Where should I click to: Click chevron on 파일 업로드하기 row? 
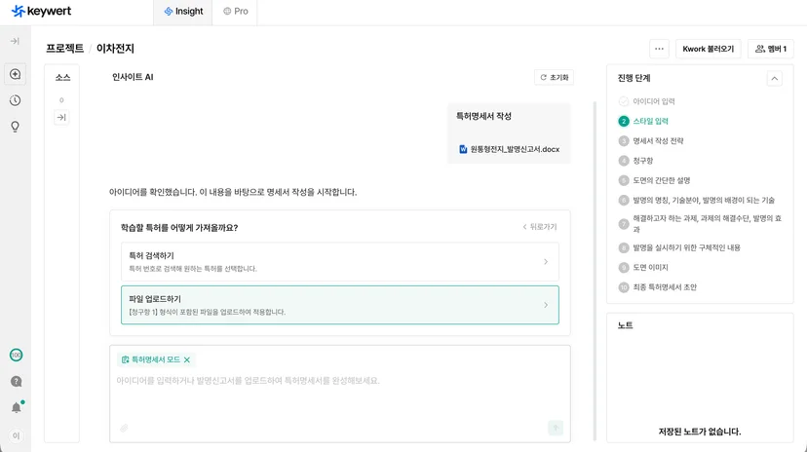click(x=546, y=305)
